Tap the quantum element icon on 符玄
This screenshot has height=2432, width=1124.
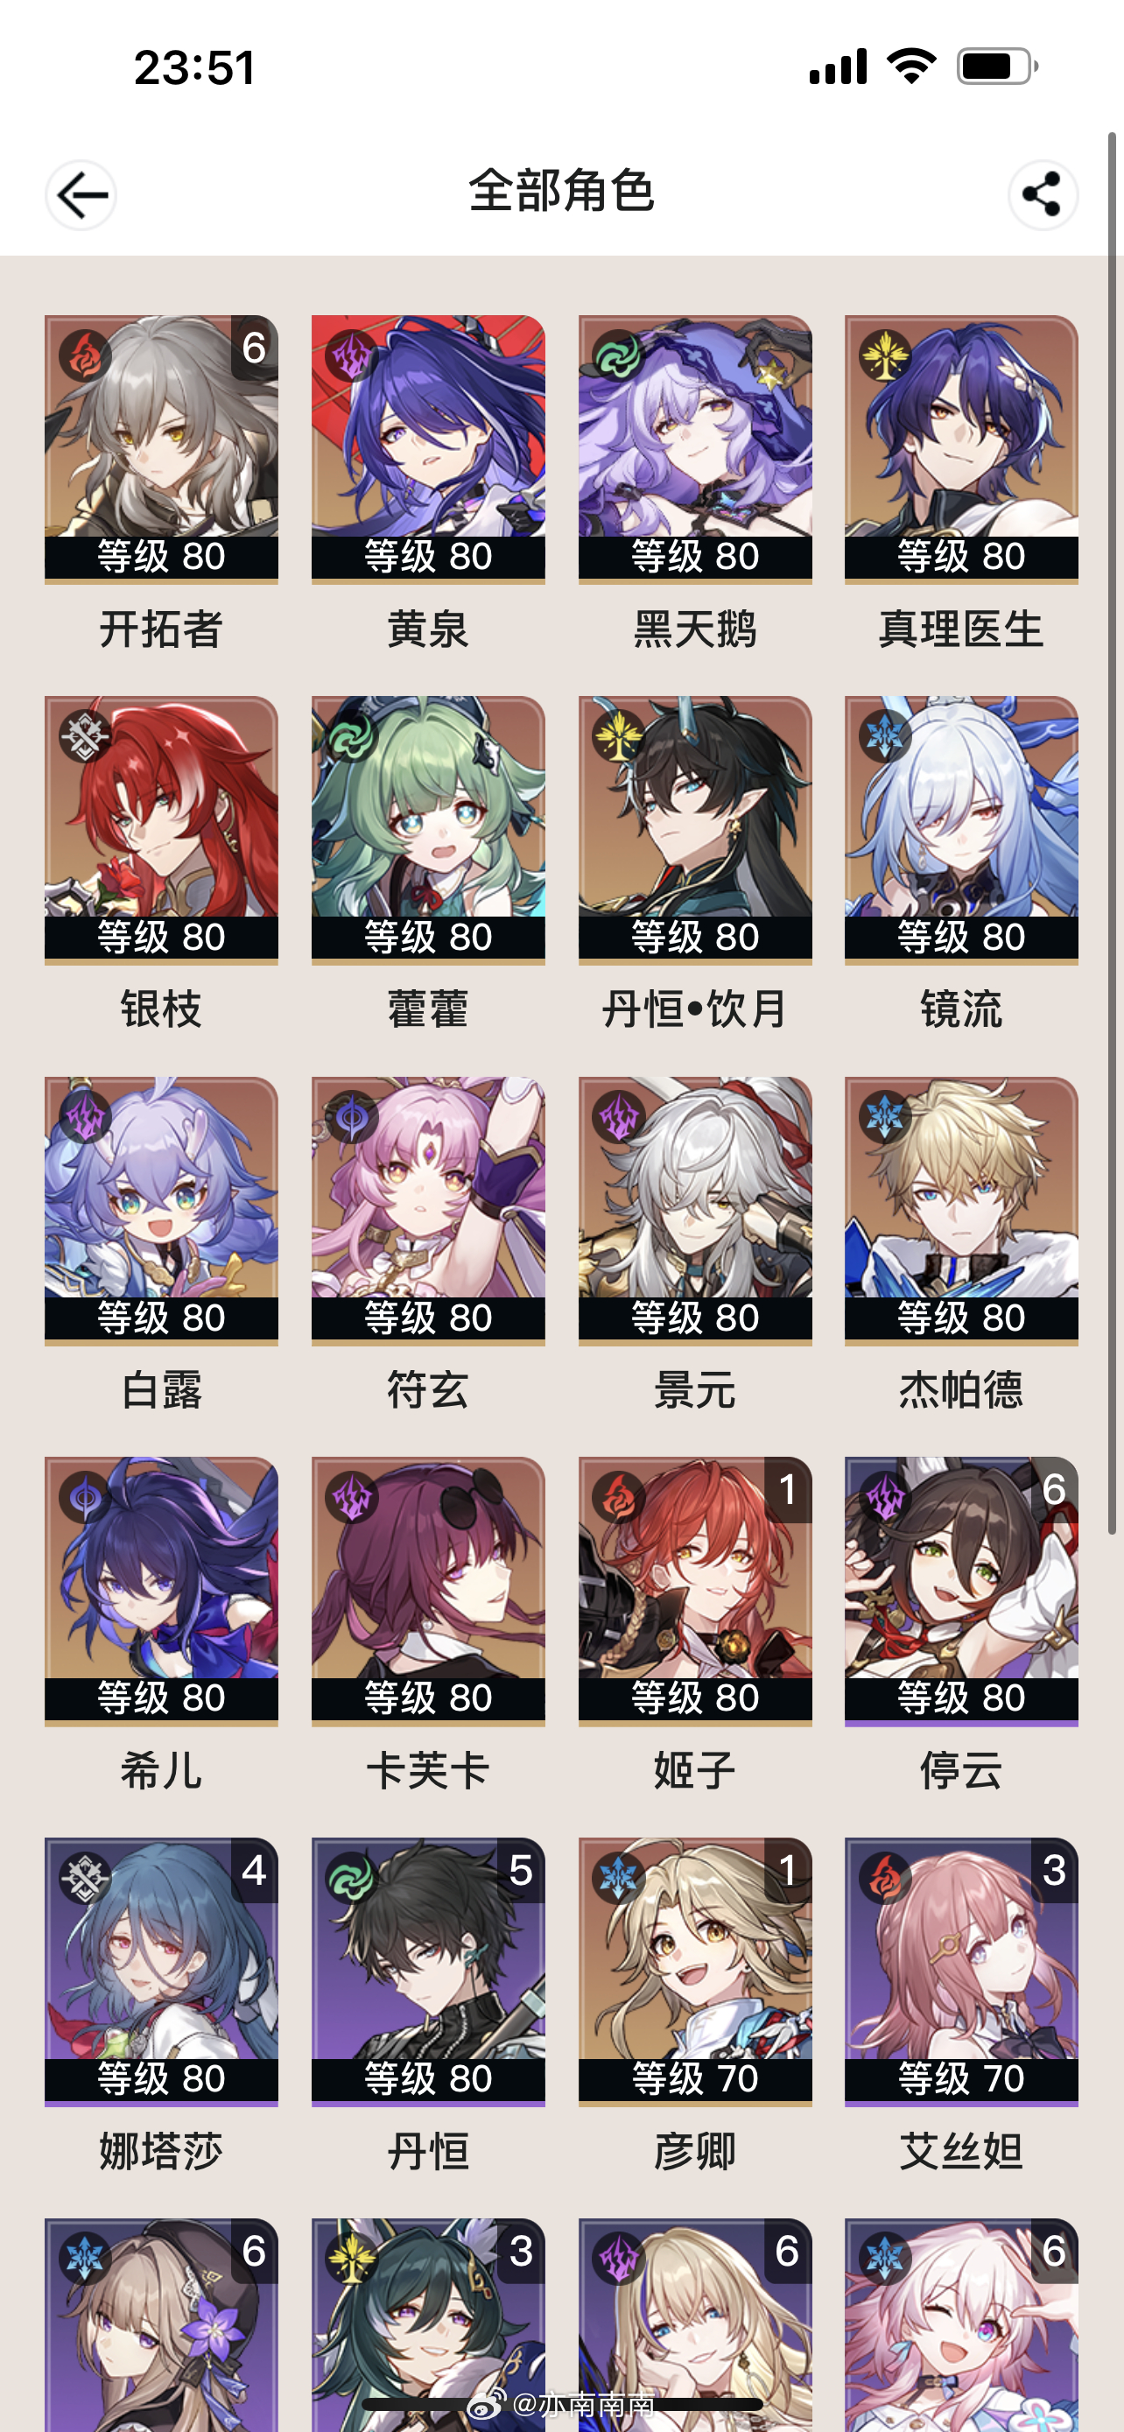[x=351, y=1117]
